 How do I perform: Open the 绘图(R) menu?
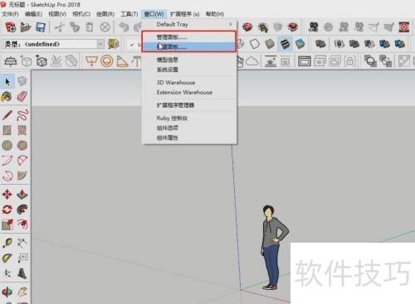point(105,14)
